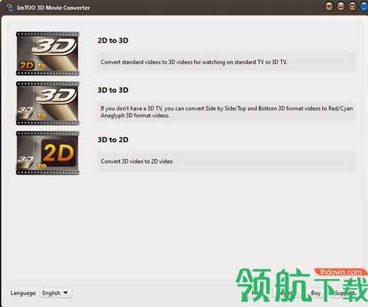Image resolution: width=368 pixels, height=307 pixels.
Task: Click the partly covered Register button
Action: click(x=286, y=293)
